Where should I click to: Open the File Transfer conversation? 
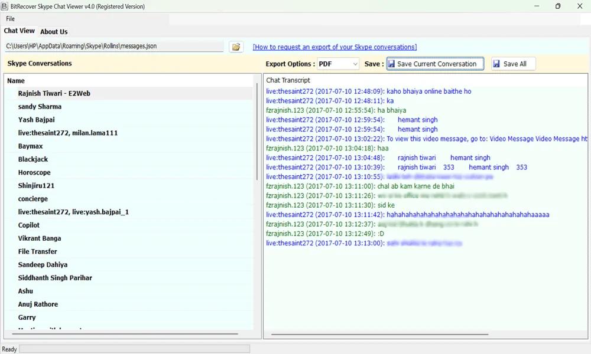tap(38, 251)
